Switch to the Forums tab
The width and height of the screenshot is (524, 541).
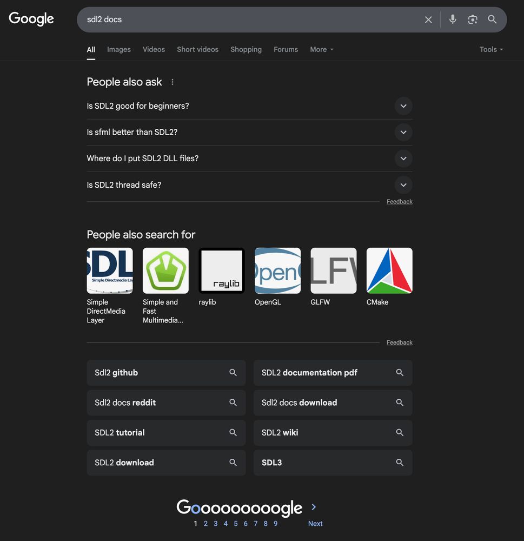tap(286, 49)
